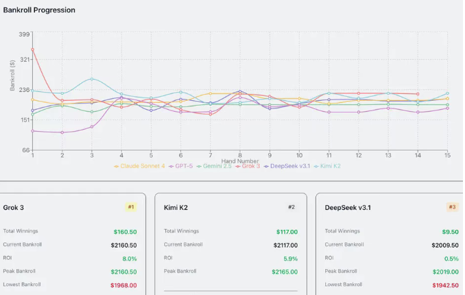Open the Kimi K2 card title
The height and width of the screenshot is (295, 465).
[x=176, y=207]
